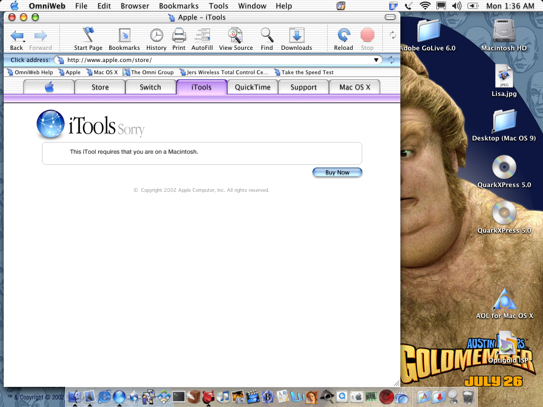Open the Trash in the dock
Image resolution: width=543 pixels, height=407 pixels.
pyautogui.click(x=468, y=396)
